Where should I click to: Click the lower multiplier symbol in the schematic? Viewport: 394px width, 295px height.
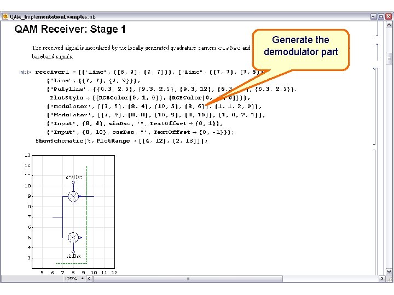[x=73, y=237]
